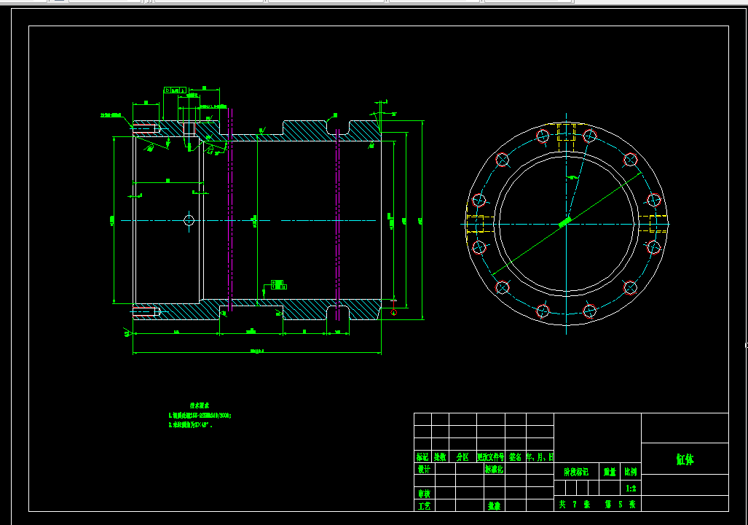Click the 标准化 label
Screen dimensions: 748x525
[494, 469]
